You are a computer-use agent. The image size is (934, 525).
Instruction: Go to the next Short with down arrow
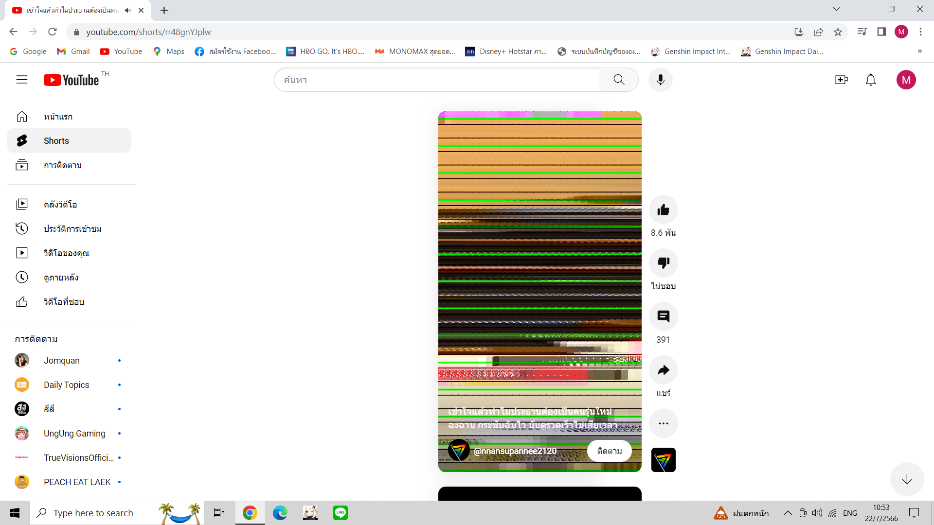[x=906, y=480]
